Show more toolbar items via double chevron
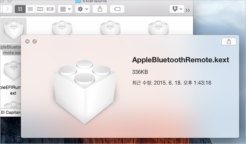Image resolution: width=246 pixels, height=144 pixels. tap(188, 10)
